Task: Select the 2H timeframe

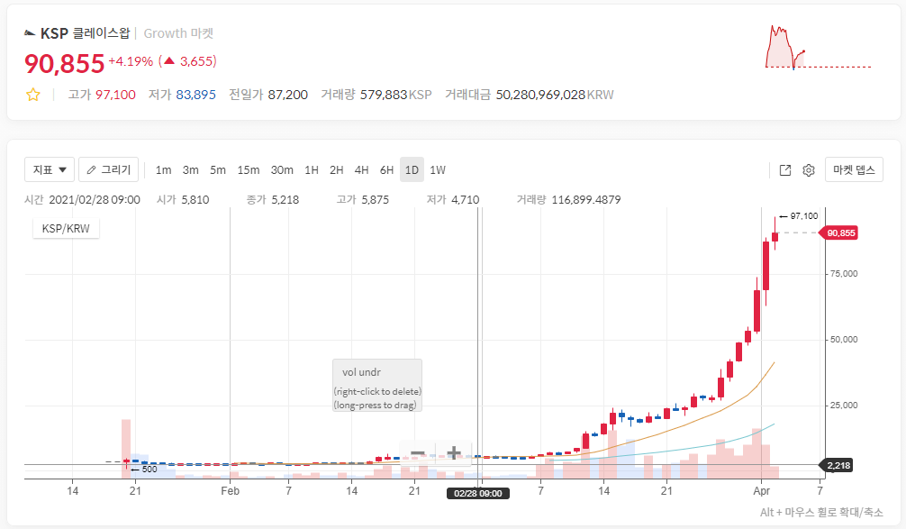Action: click(x=336, y=170)
